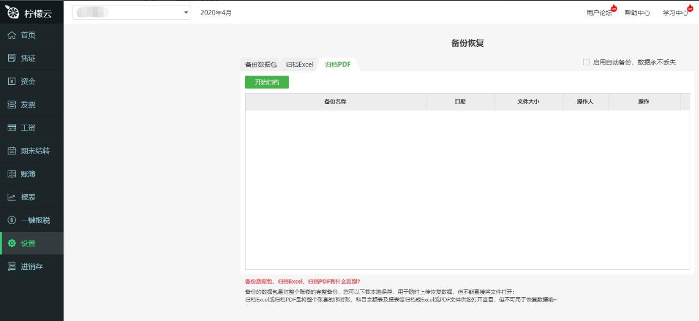The height and width of the screenshot is (321, 699).
Task: Open the account book selection dropdown
Action: [x=185, y=12]
